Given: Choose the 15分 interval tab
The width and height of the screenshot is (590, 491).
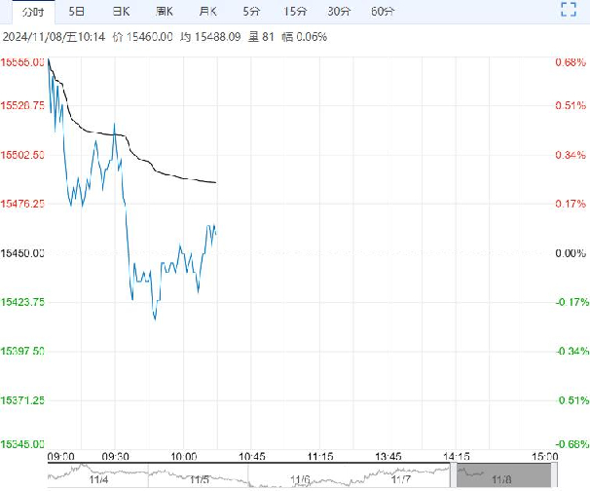Looking at the screenshot, I should 293,12.
